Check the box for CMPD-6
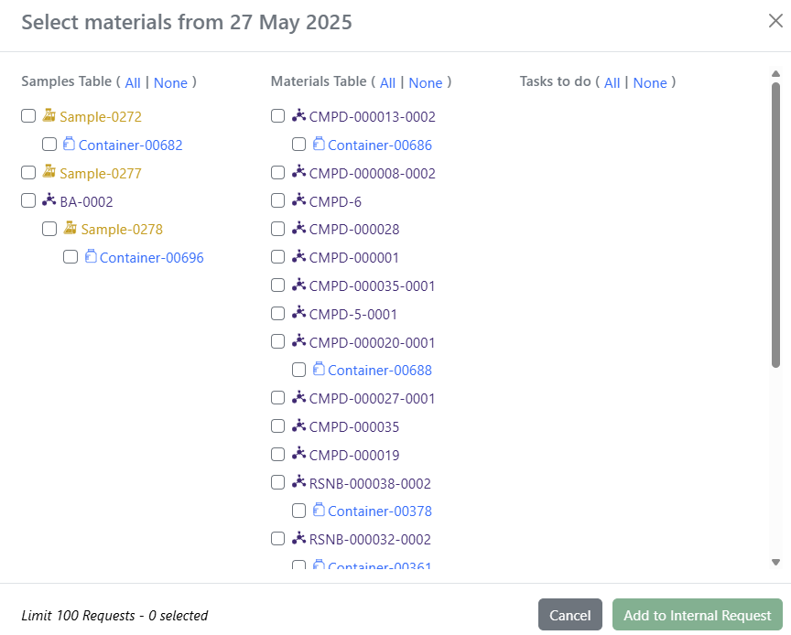 pos(278,200)
